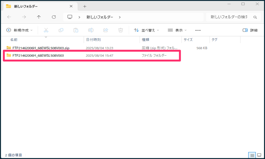This screenshot has width=265, height=159.
Task: Switch to large thumbnails view layout
Action: (259, 155)
